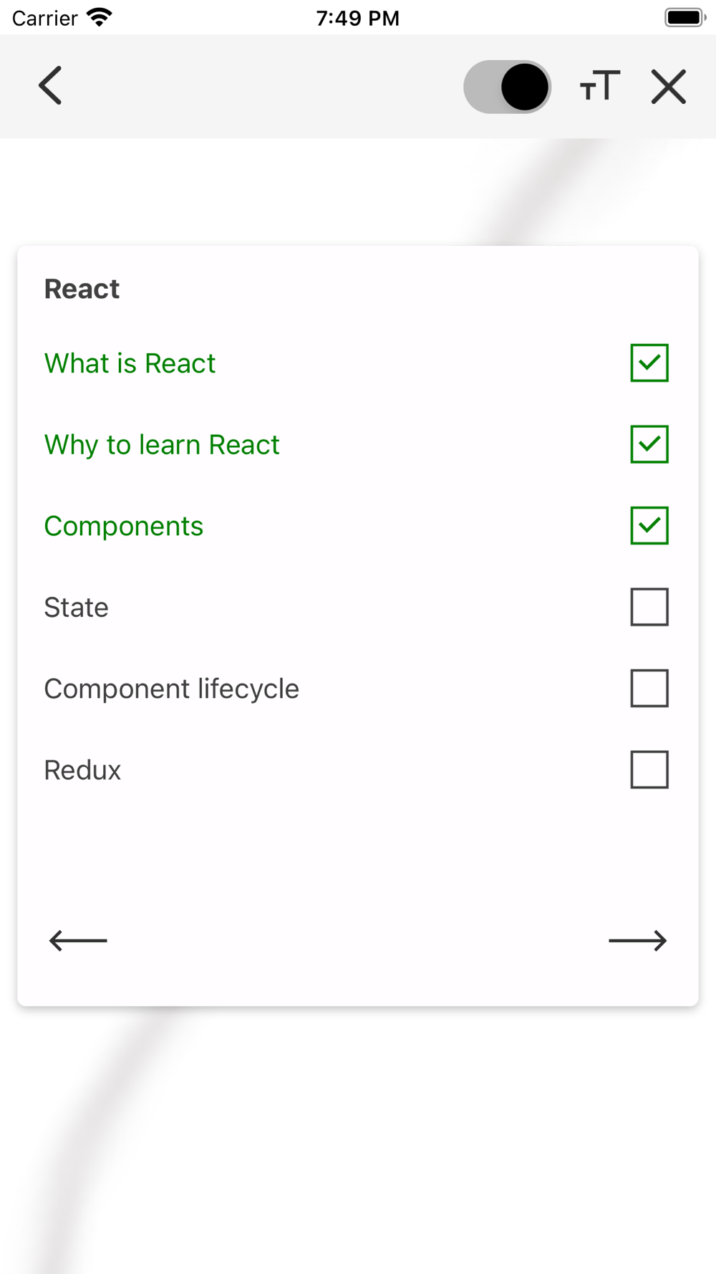Toggle the dark mode switch

coord(507,87)
